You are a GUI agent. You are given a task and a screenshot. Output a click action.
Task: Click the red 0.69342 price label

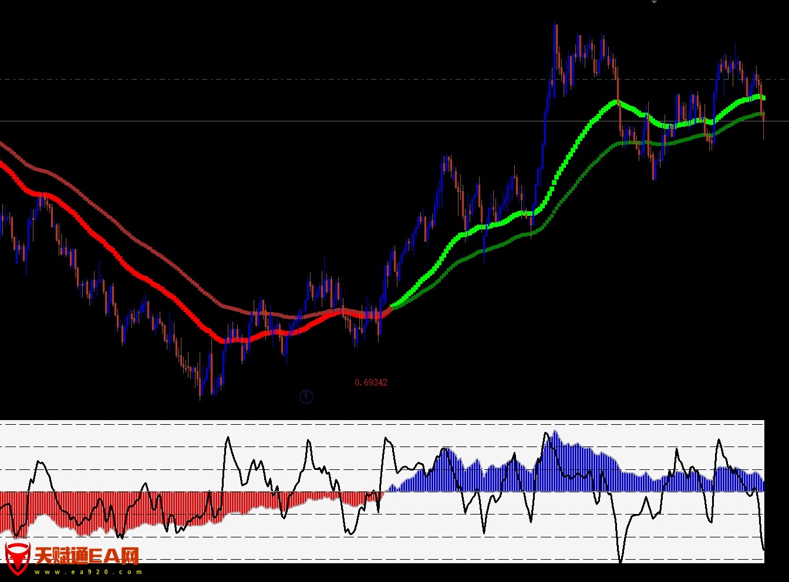tap(370, 383)
